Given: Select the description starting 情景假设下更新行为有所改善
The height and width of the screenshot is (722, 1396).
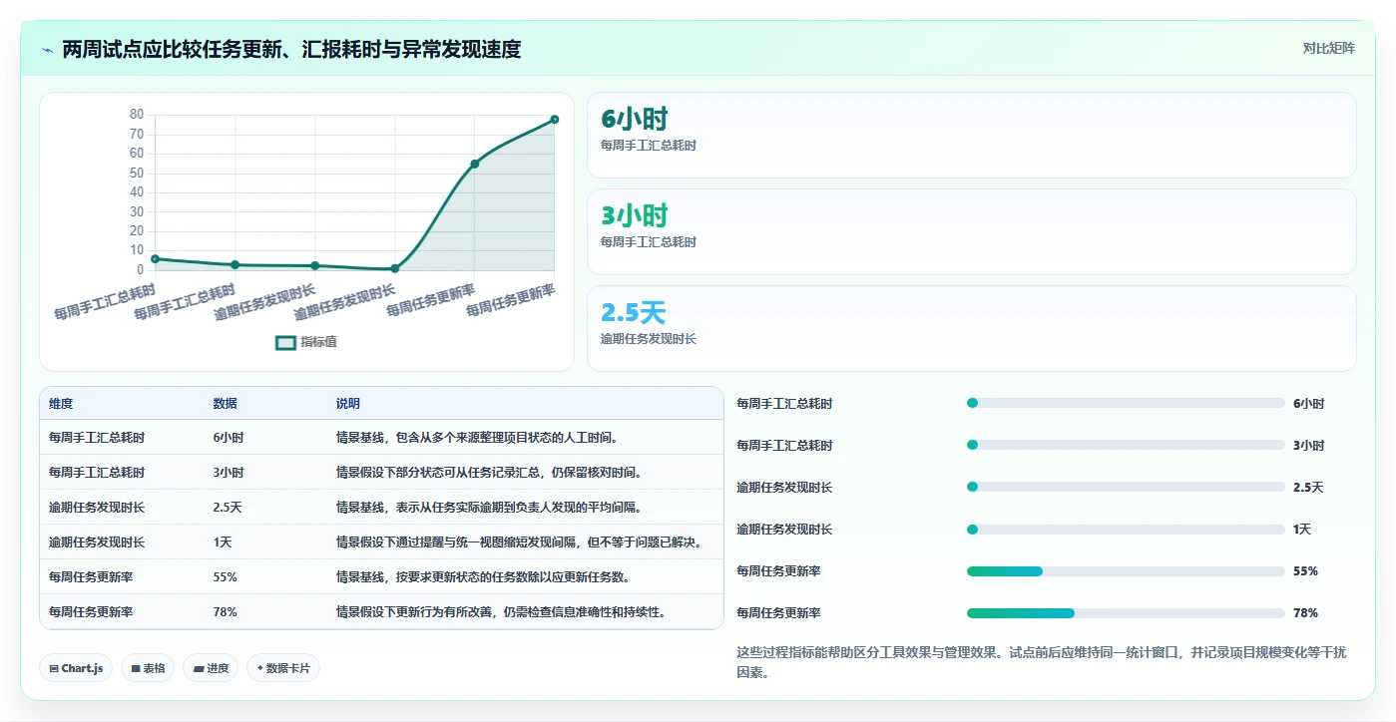Looking at the screenshot, I should pyautogui.click(x=501, y=612).
